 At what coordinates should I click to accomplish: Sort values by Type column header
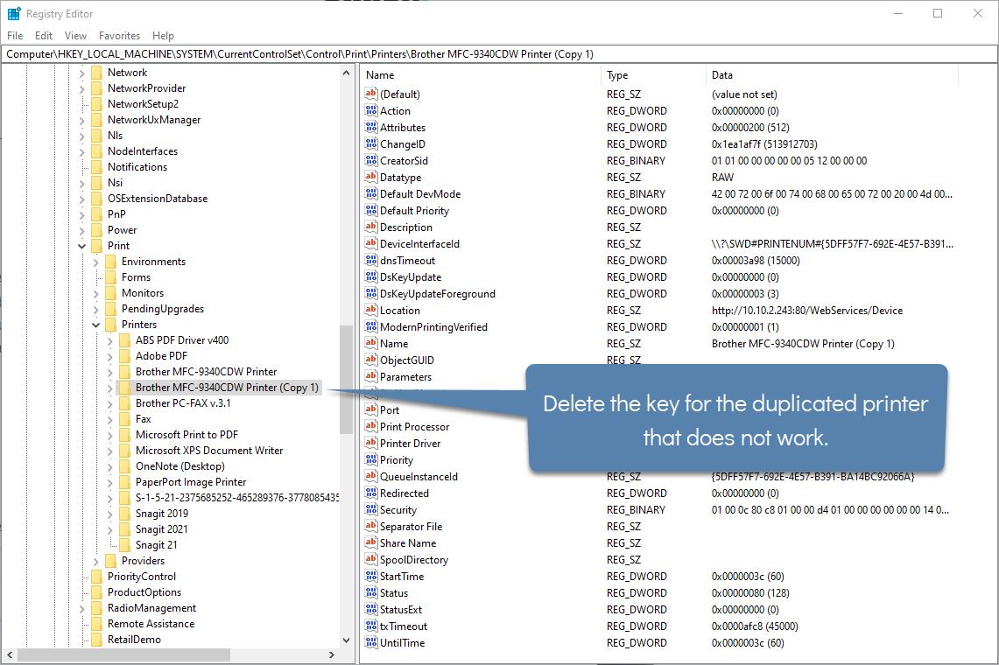click(x=654, y=75)
